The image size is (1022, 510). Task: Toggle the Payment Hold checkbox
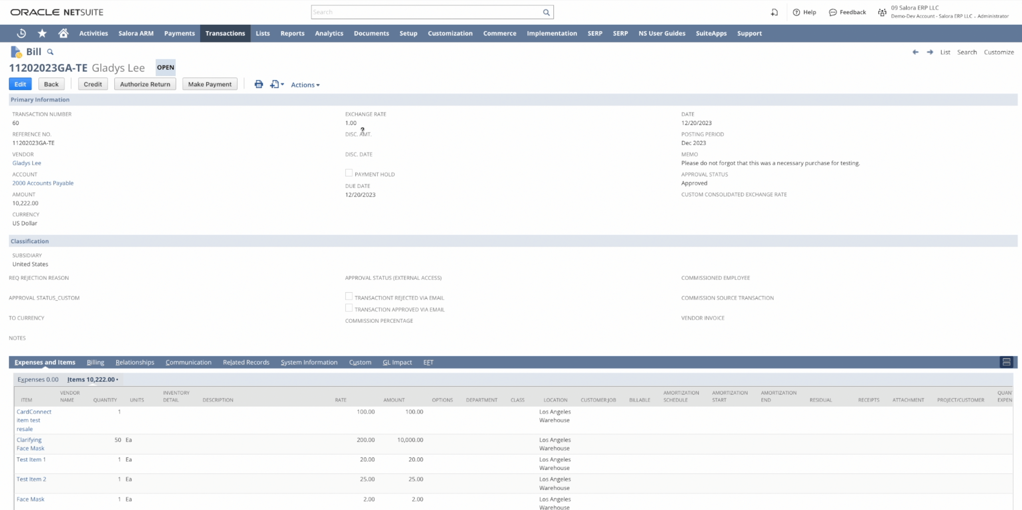(x=349, y=173)
